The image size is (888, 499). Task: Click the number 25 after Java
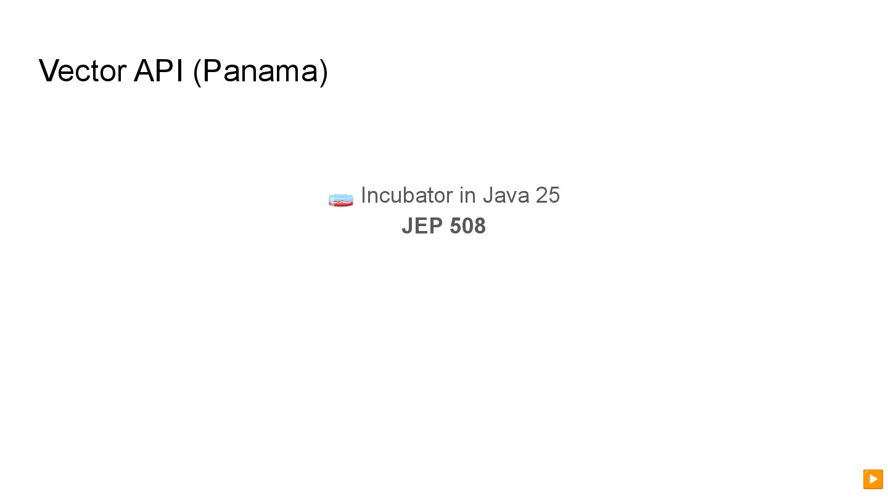point(548,195)
